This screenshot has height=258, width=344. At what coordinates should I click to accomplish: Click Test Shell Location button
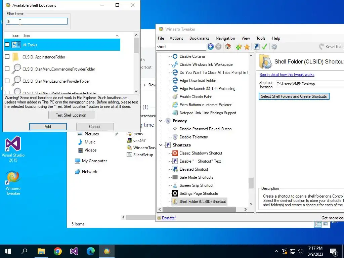[x=71, y=115]
